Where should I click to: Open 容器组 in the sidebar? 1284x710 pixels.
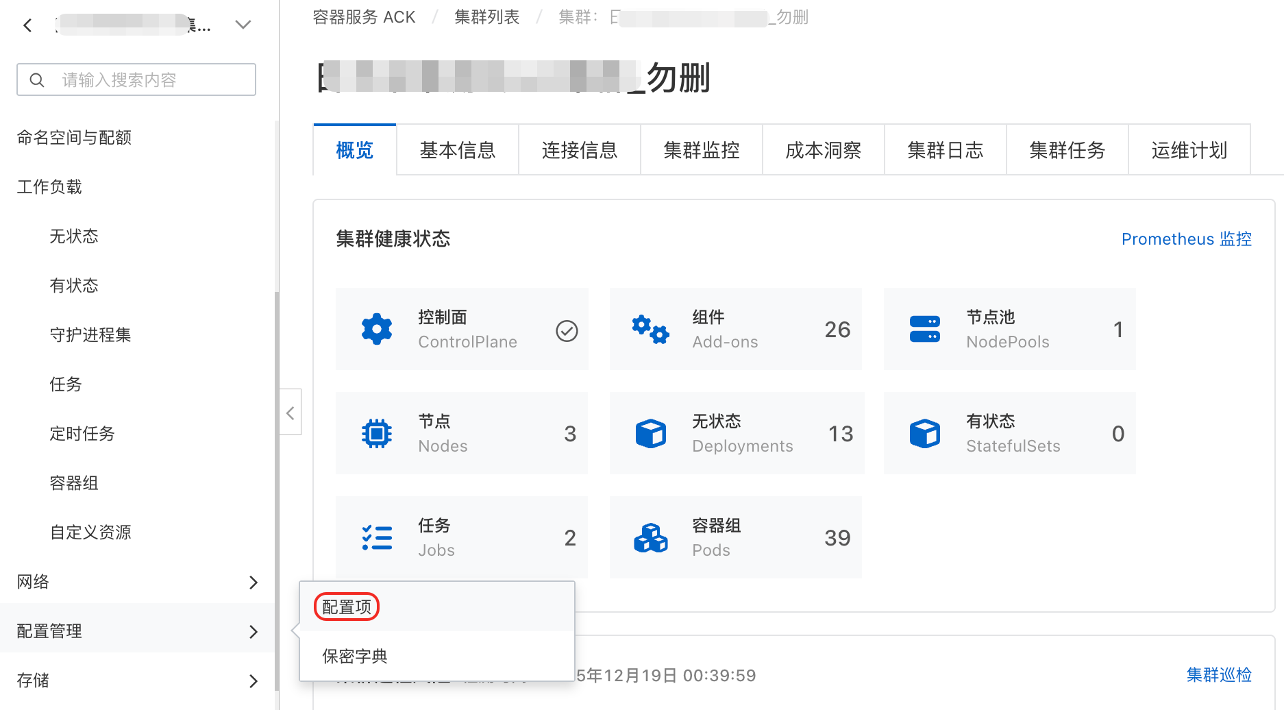coord(74,483)
